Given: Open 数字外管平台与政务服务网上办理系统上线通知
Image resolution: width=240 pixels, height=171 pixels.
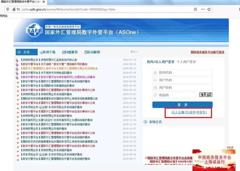Looking at the screenshot, I should pos(58,77).
